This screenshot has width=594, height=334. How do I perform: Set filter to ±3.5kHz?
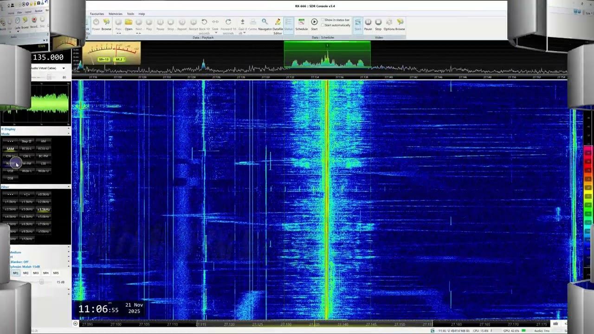click(x=43, y=209)
